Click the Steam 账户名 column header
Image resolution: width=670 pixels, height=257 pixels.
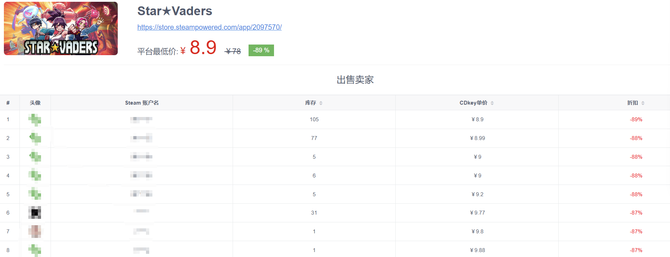[x=142, y=103]
